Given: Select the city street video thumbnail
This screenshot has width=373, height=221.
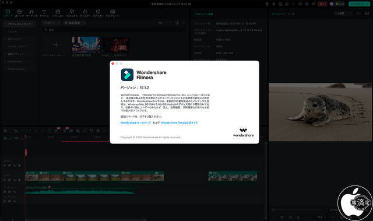Looking at the screenshot, I should coord(86,45).
